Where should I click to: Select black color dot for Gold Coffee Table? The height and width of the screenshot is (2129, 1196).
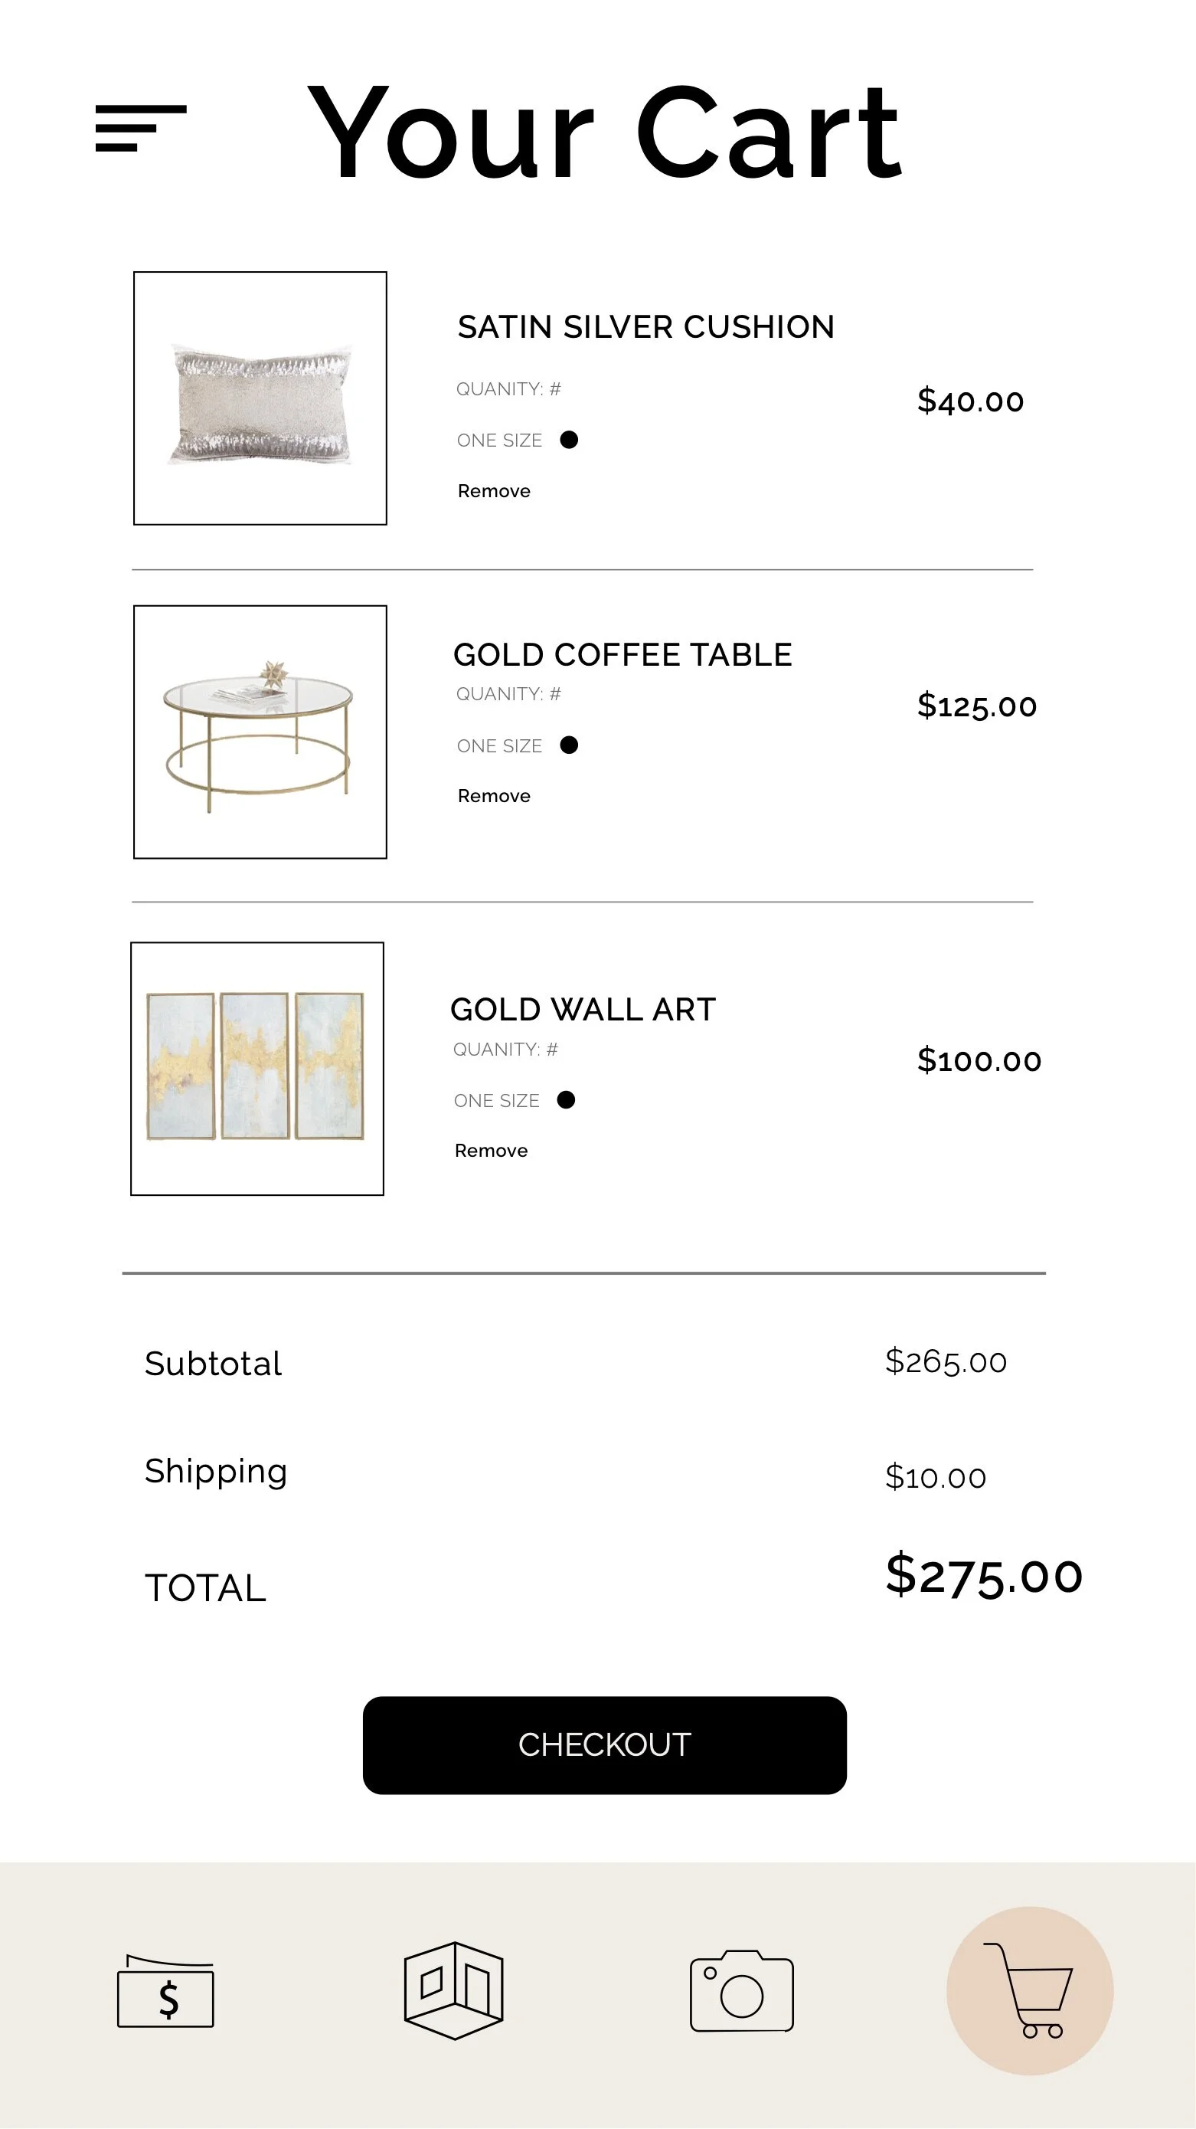click(569, 745)
